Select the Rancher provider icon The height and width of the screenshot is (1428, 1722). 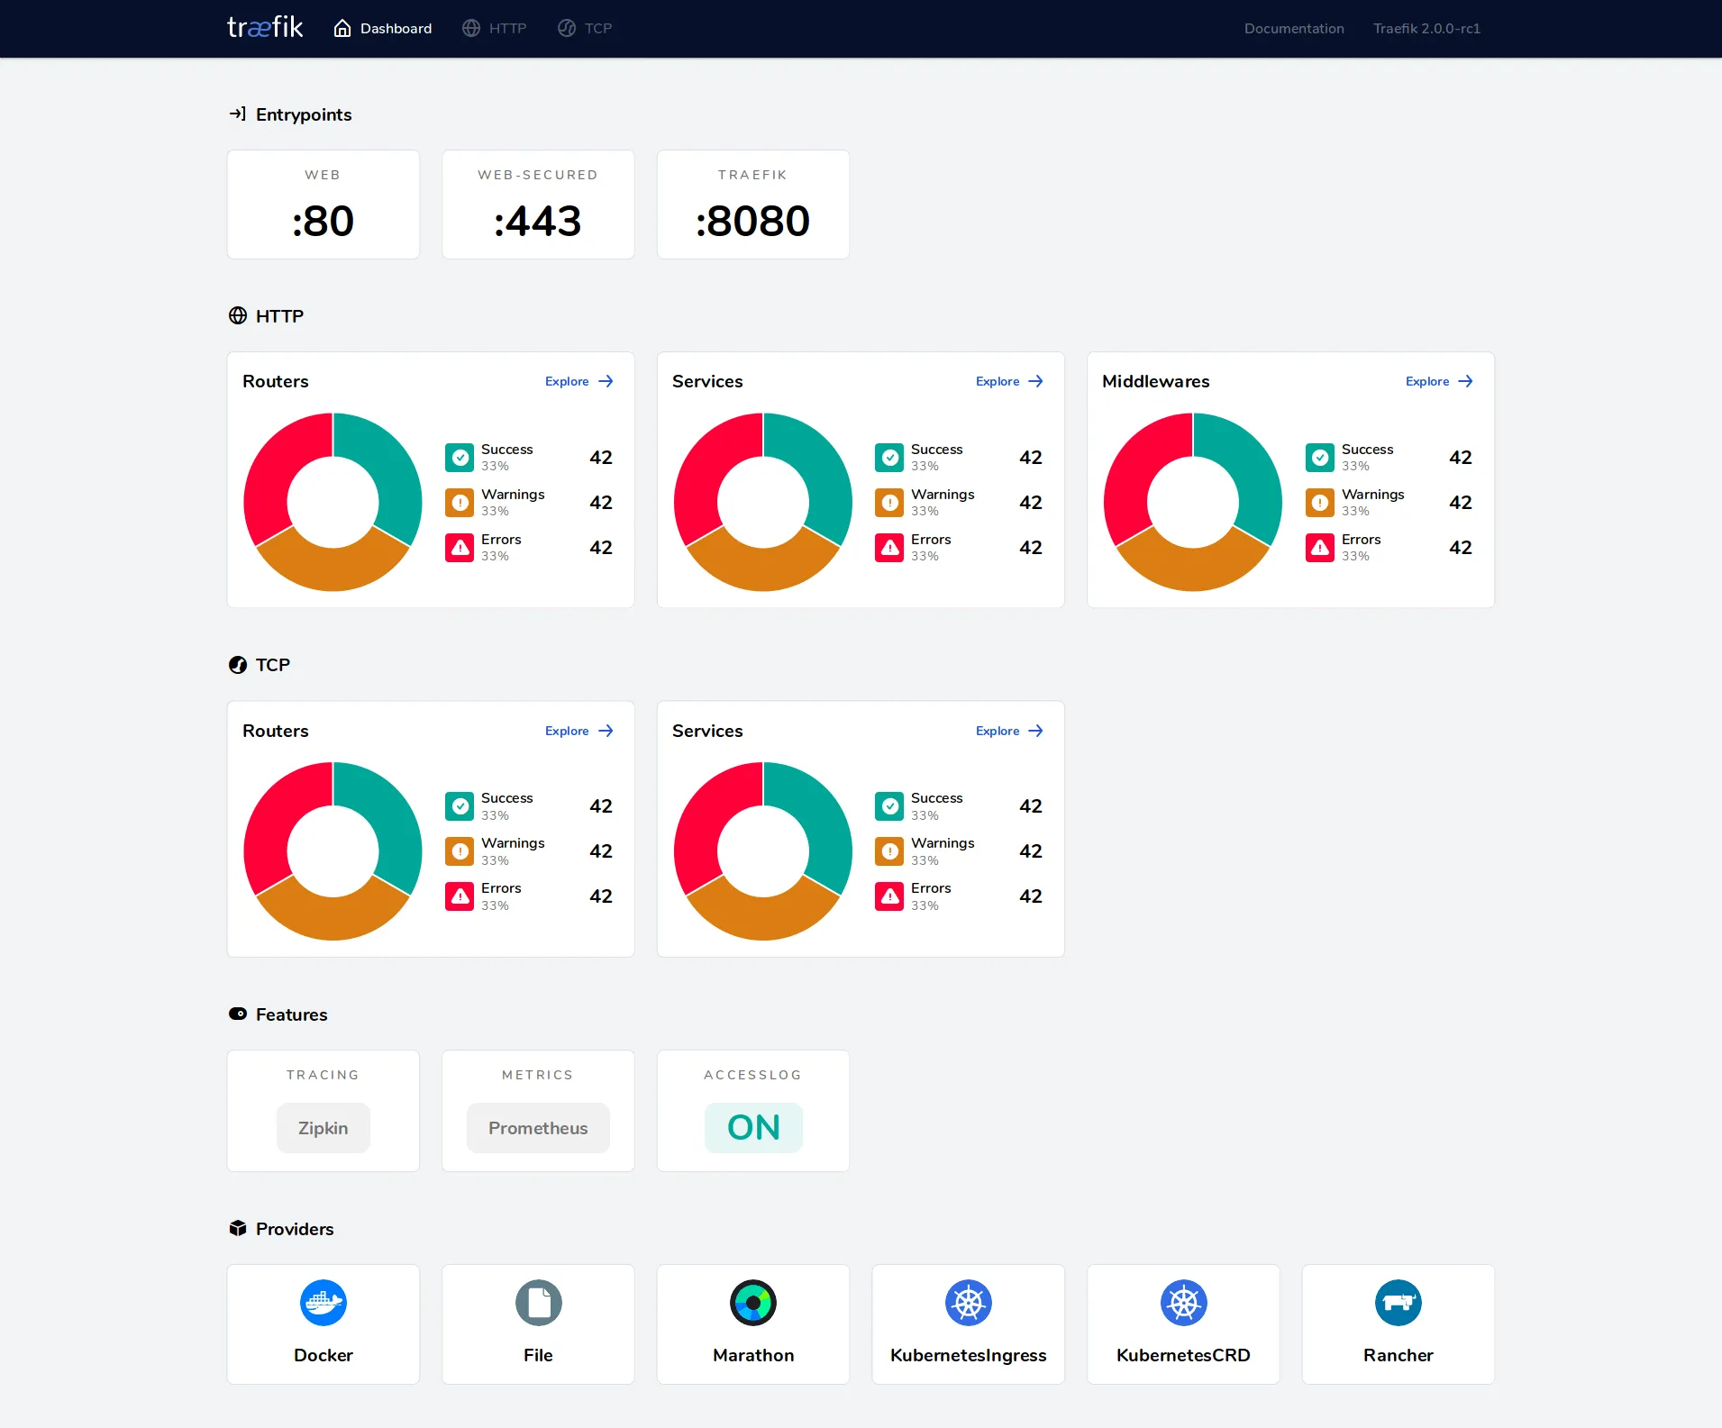[x=1398, y=1303]
